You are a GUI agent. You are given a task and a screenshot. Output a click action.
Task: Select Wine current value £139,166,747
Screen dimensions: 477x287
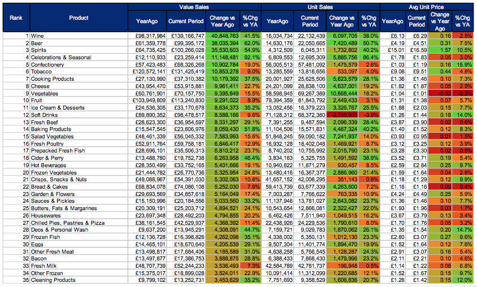186,36
